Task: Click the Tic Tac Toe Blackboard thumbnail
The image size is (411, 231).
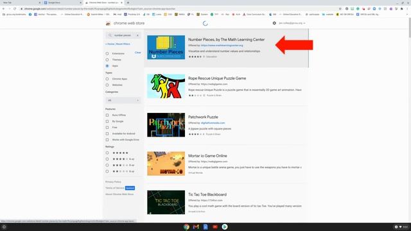Action: point(166,202)
